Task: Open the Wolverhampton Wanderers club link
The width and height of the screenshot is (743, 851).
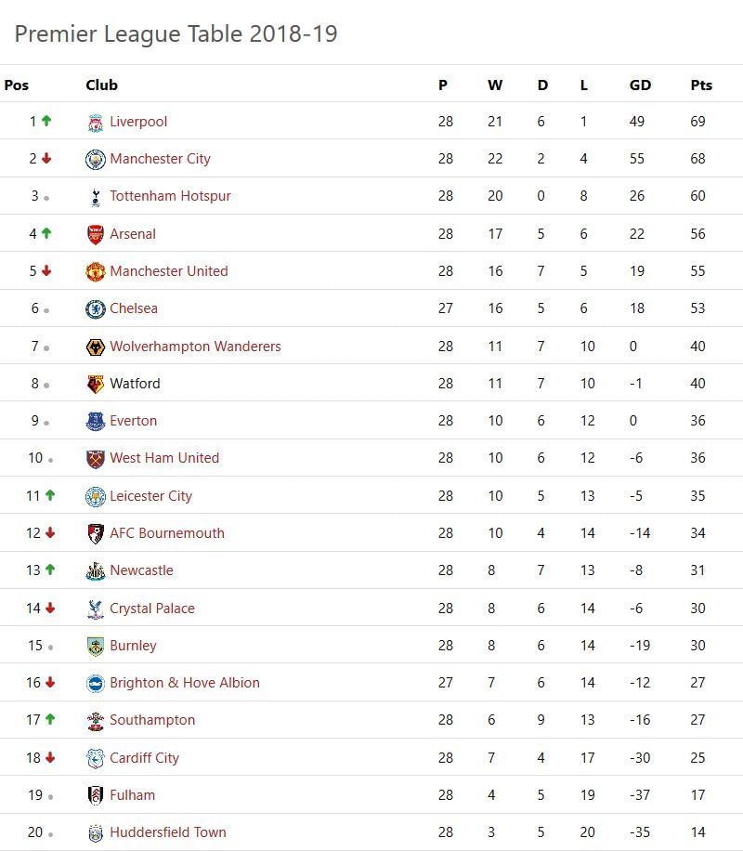Action: 195,347
